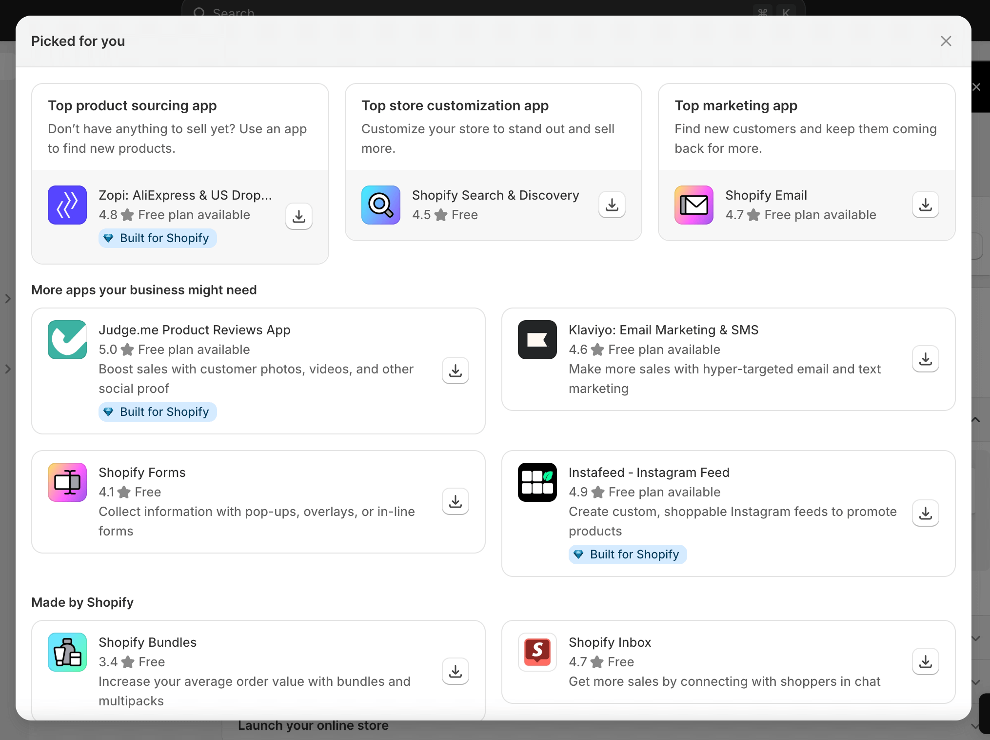The image size is (990, 740).
Task: Install Shopify Inbox via download icon
Action: [x=926, y=661]
